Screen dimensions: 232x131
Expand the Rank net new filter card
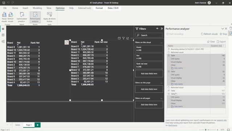[149, 65]
